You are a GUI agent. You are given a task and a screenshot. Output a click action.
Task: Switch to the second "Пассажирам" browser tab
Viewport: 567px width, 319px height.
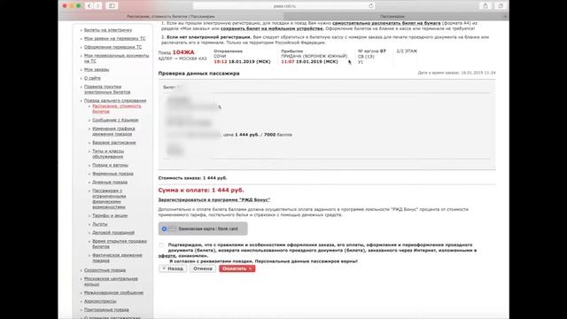click(x=392, y=16)
